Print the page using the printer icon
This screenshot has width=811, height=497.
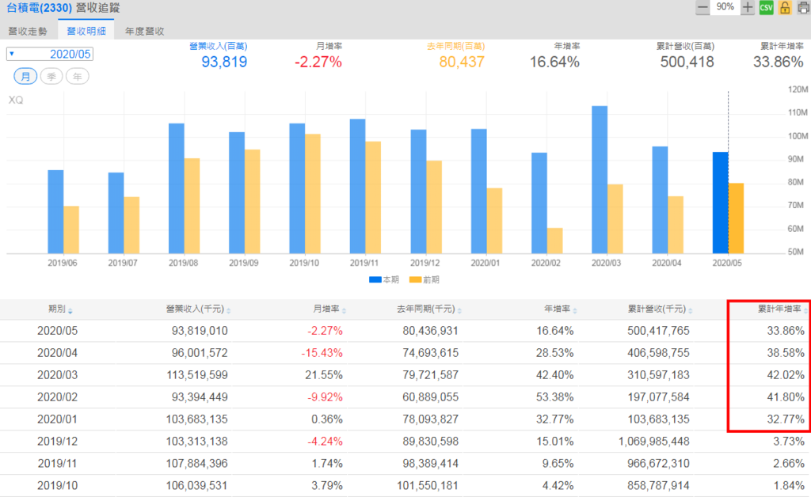click(804, 8)
